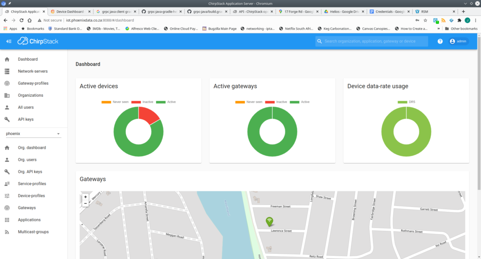Viewport: 481px width, 259px height.
Task: Show hidden bookmarks with the chevron
Action: point(438,29)
